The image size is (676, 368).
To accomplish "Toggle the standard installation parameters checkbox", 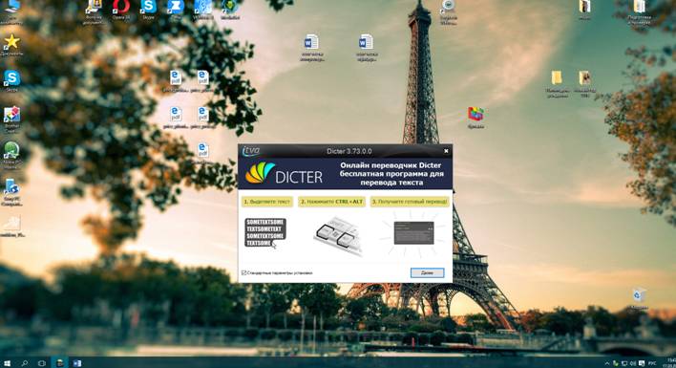I will (244, 272).
